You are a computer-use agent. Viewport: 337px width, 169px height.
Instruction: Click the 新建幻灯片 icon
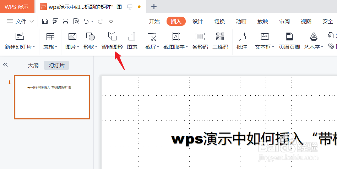(x=20, y=36)
